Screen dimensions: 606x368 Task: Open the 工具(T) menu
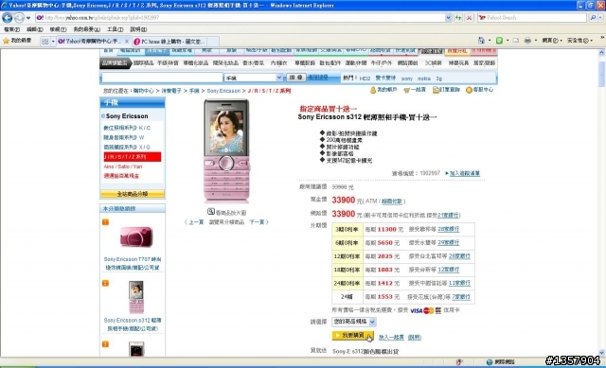click(115, 29)
